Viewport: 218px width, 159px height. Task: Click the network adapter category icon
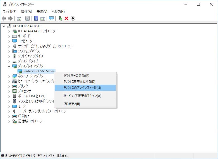tap(15, 76)
